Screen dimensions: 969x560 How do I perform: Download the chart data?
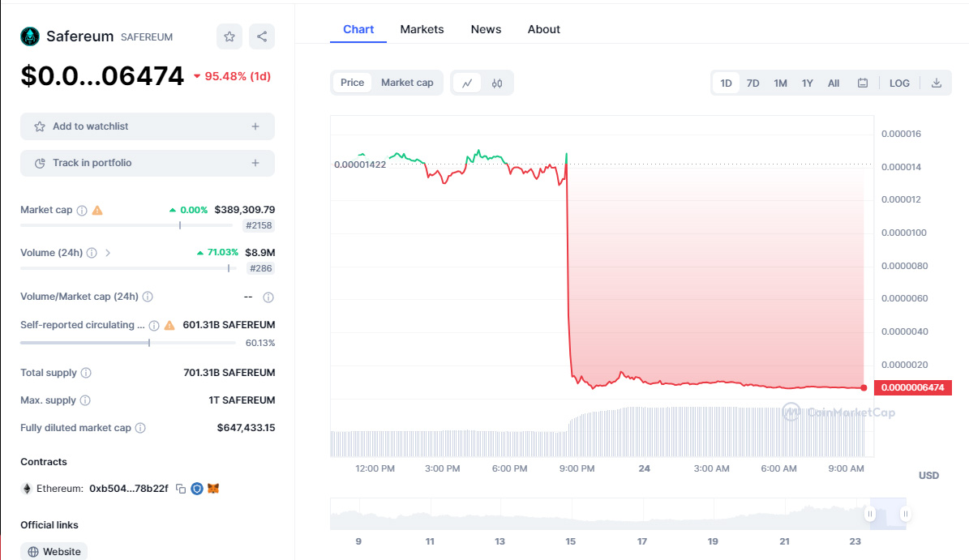click(937, 83)
